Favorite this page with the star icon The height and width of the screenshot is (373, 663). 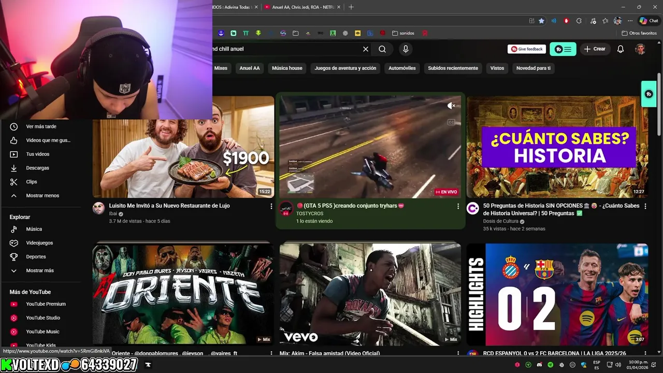click(x=541, y=21)
